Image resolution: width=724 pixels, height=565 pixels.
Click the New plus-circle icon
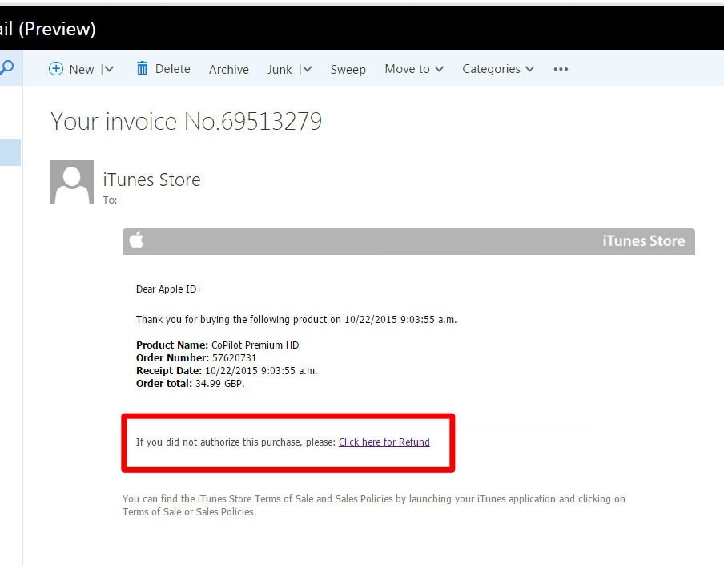[x=56, y=69]
